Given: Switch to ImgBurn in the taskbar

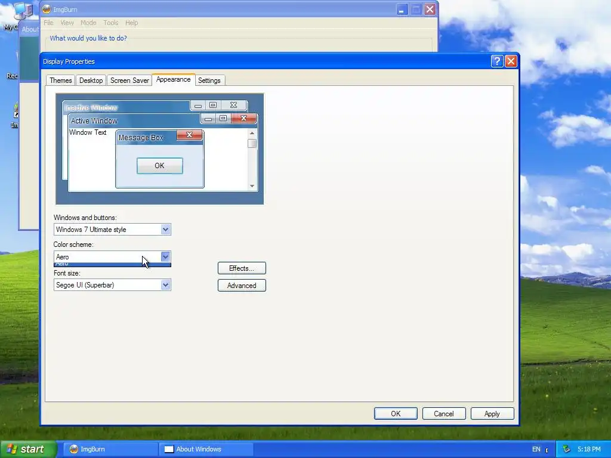Looking at the screenshot, I should click(x=110, y=449).
